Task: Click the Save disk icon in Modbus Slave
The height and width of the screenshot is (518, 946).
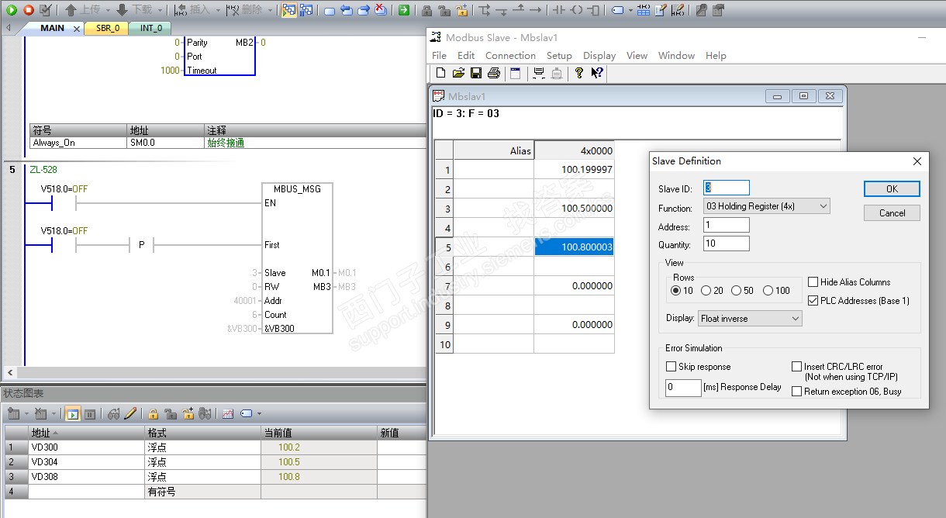Action: pos(476,73)
